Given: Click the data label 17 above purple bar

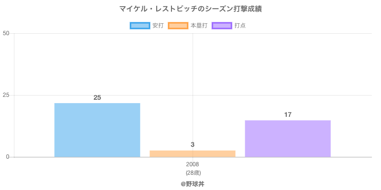Looking at the screenshot, I should 288,114.
